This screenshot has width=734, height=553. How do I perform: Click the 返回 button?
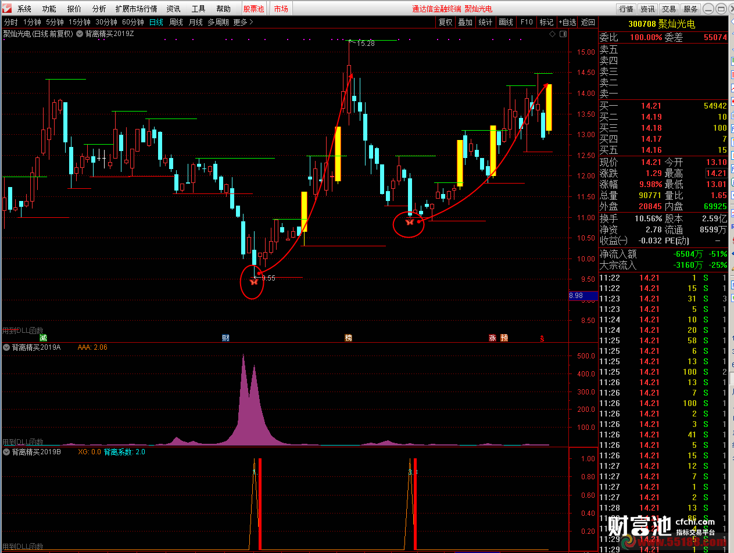588,22
